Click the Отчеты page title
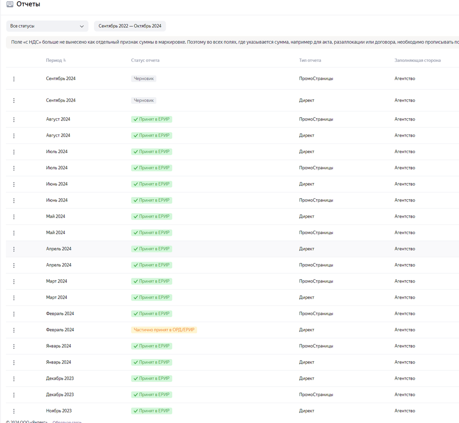 pyautogui.click(x=28, y=4)
